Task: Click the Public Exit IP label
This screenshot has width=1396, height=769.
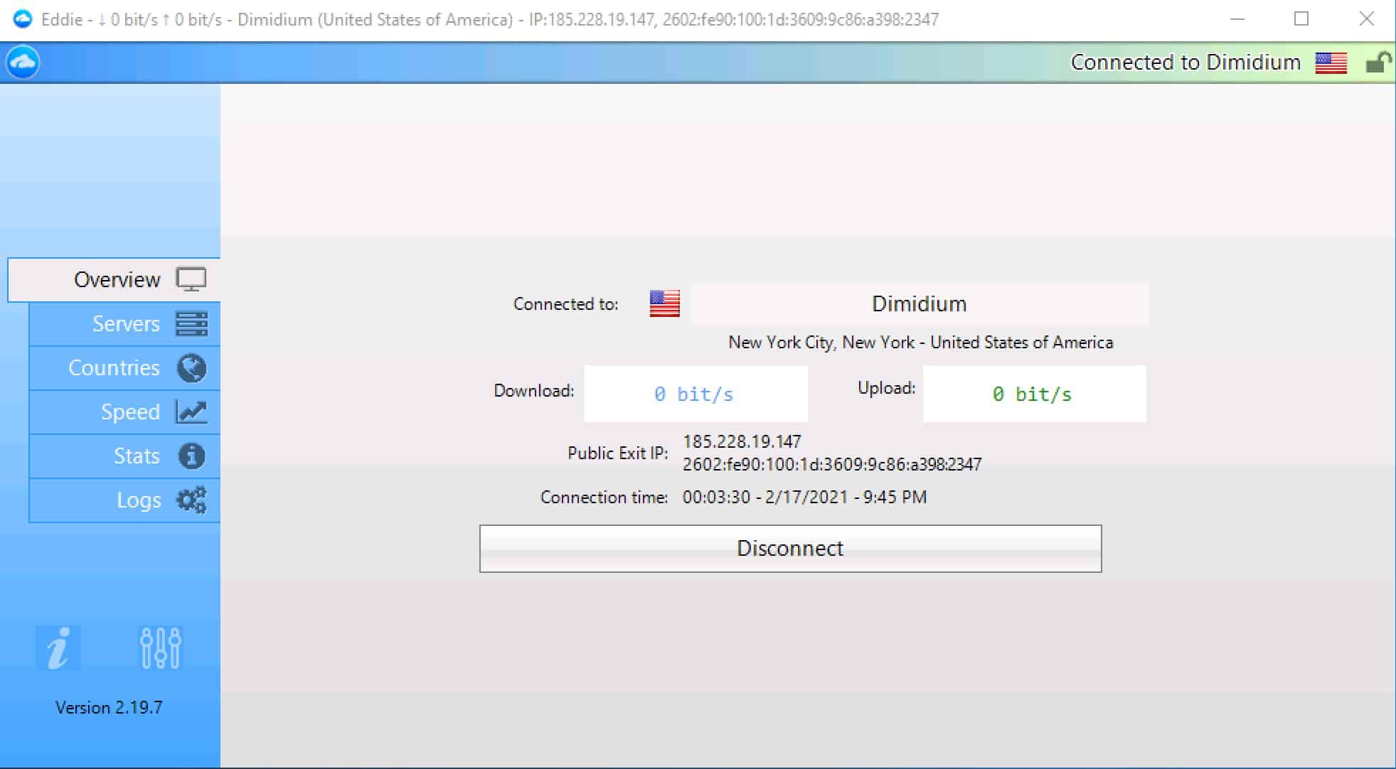Action: click(x=617, y=453)
